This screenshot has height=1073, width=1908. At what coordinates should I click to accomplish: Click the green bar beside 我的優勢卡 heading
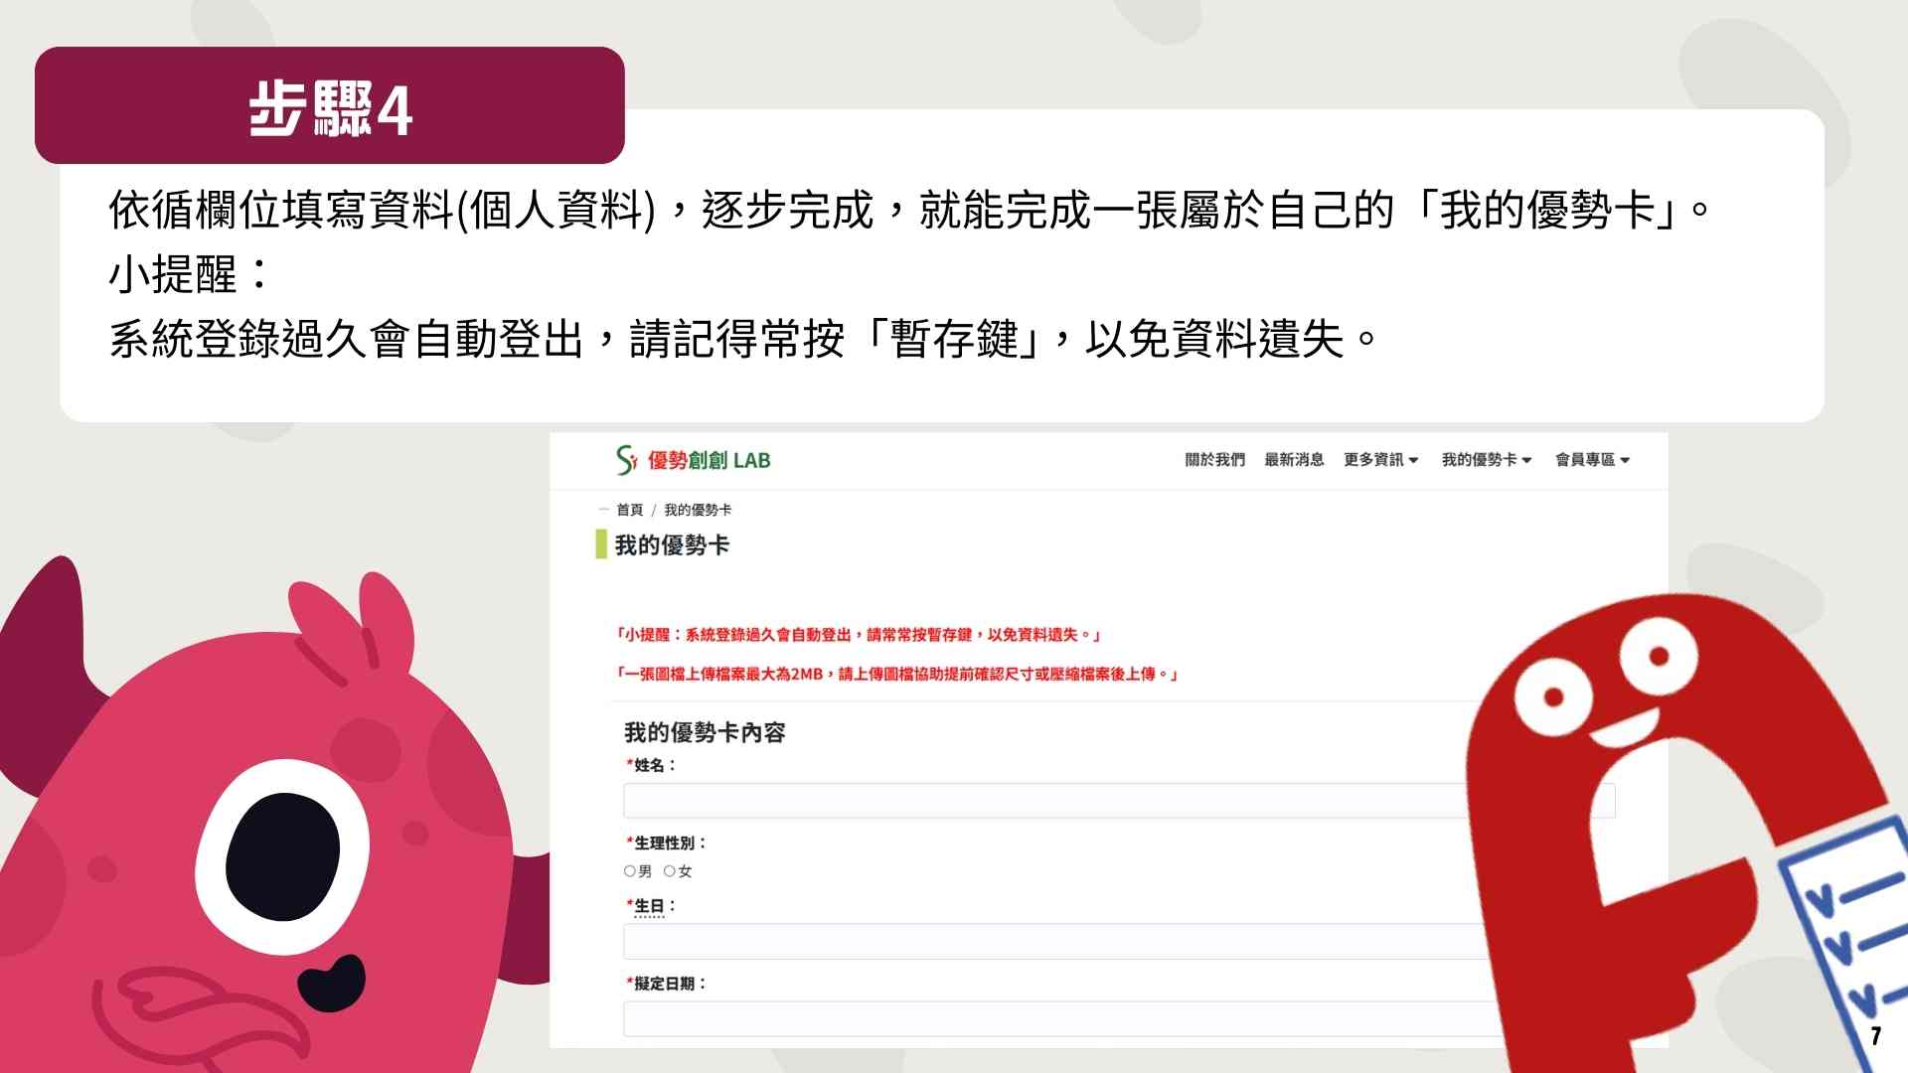(x=601, y=544)
